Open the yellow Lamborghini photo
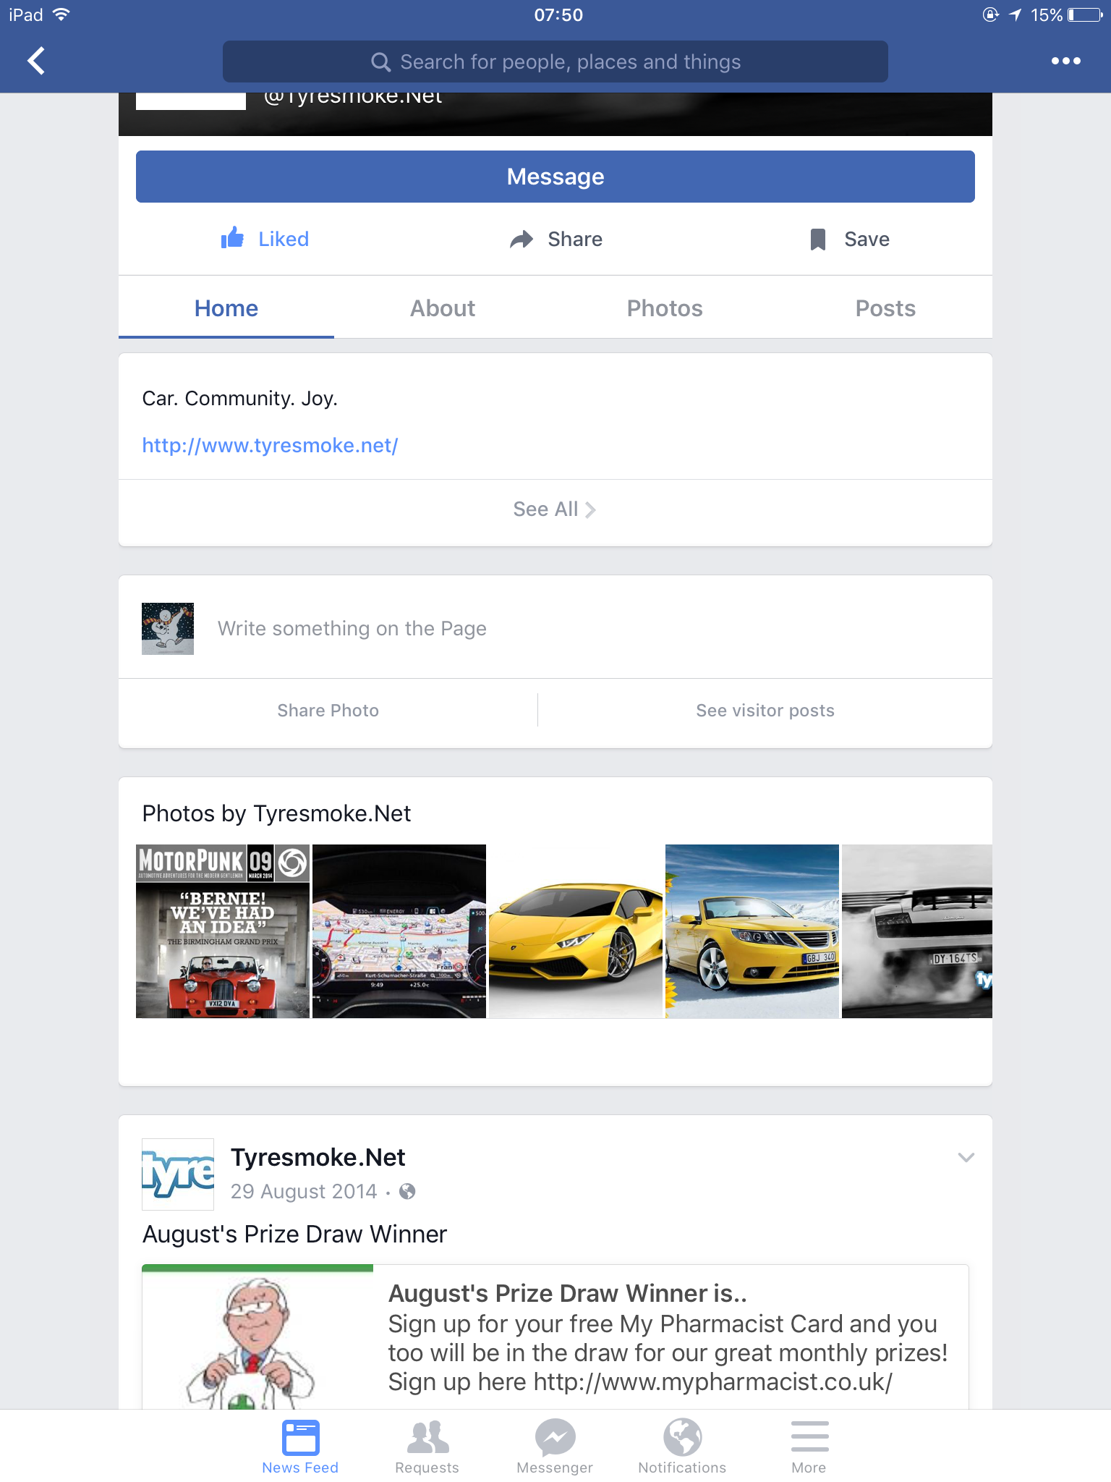Image resolution: width=1111 pixels, height=1482 pixels. point(576,931)
